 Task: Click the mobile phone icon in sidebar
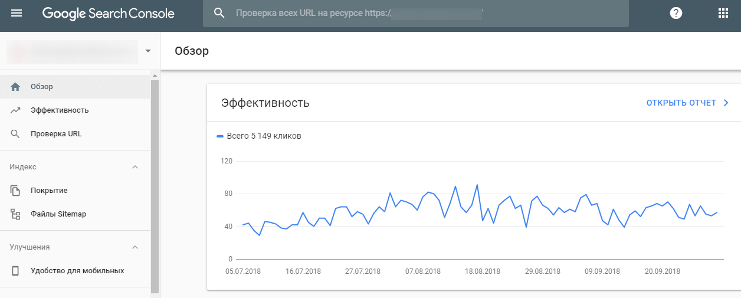point(16,271)
